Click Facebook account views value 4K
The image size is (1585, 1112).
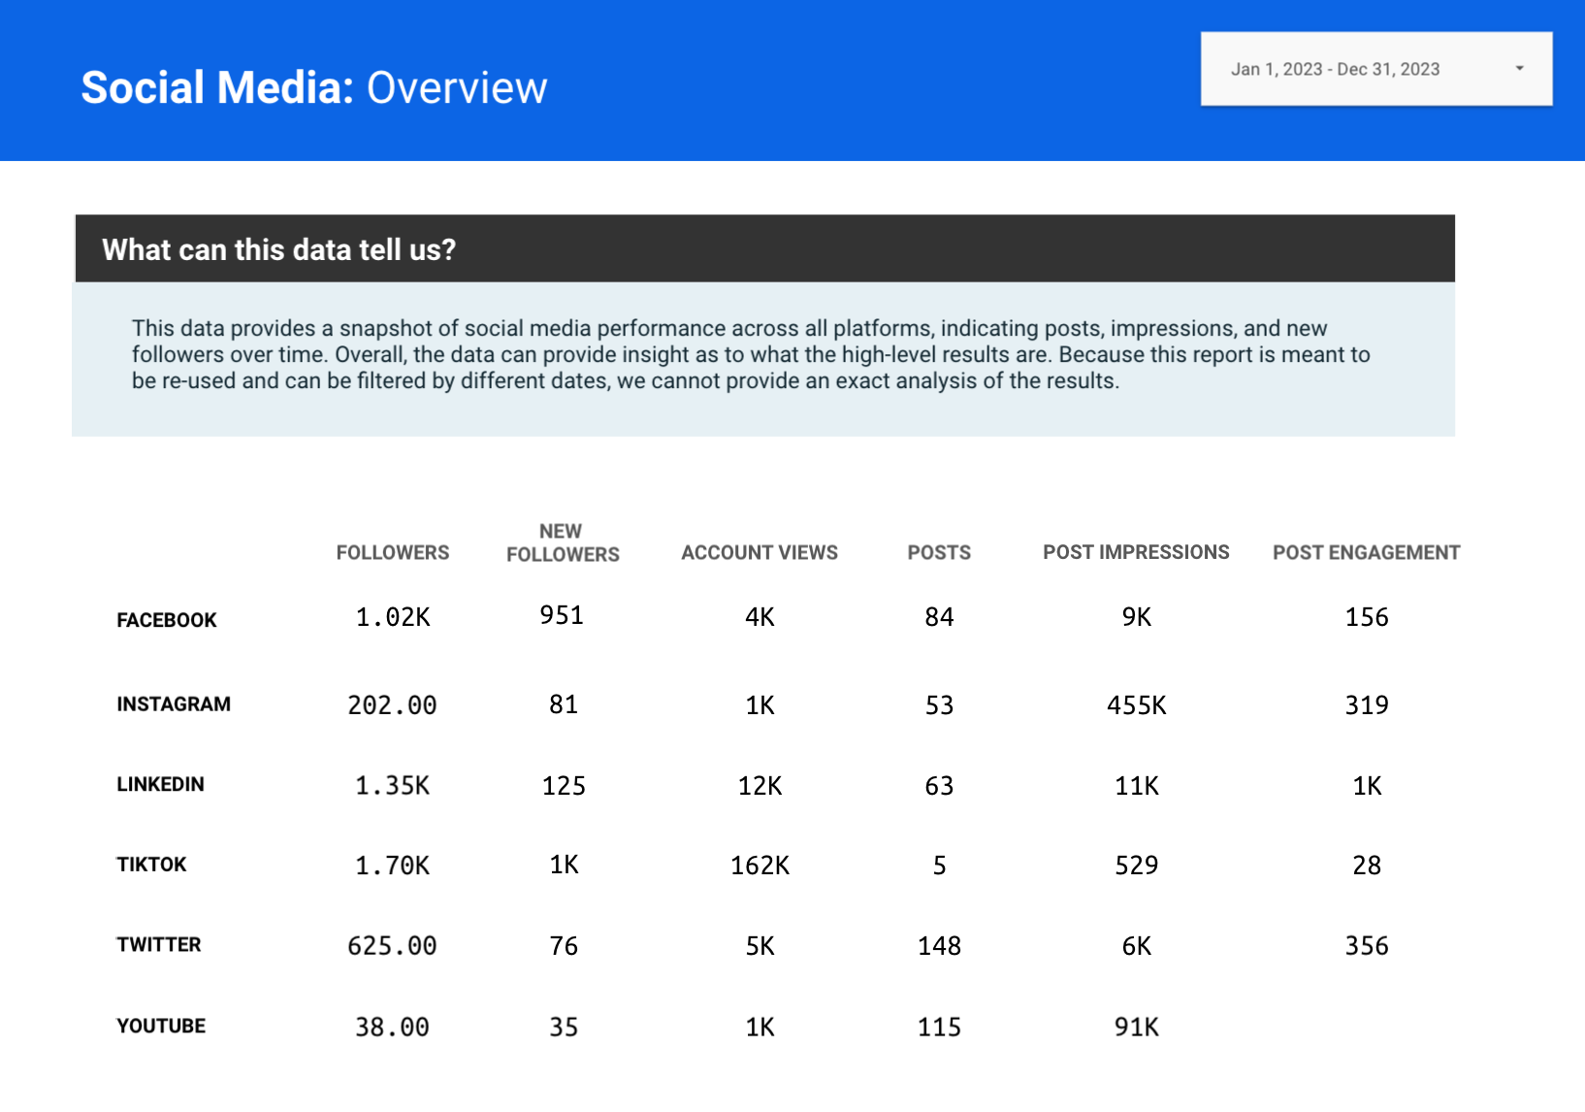(x=760, y=617)
